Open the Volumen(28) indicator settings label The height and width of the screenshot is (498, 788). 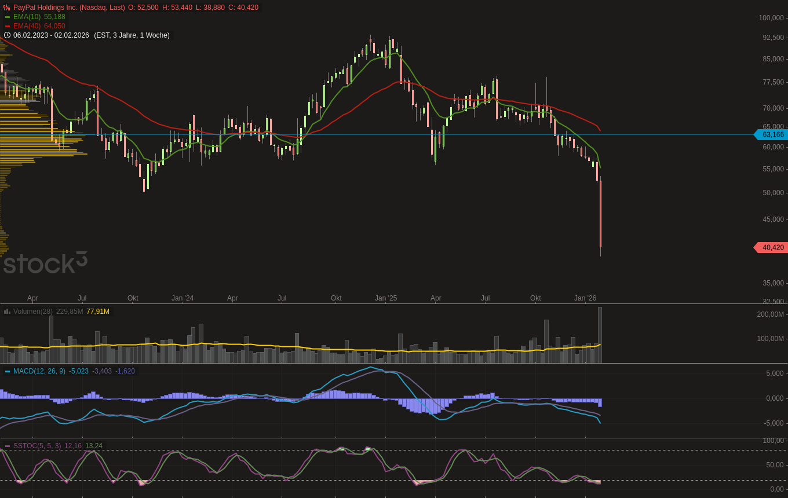[32, 312]
